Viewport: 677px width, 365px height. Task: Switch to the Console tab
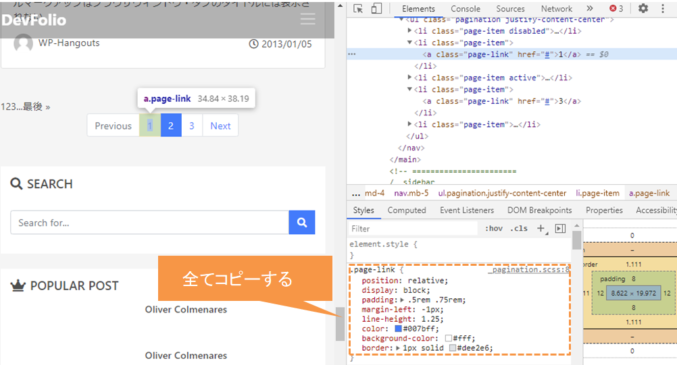click(466, 9)
